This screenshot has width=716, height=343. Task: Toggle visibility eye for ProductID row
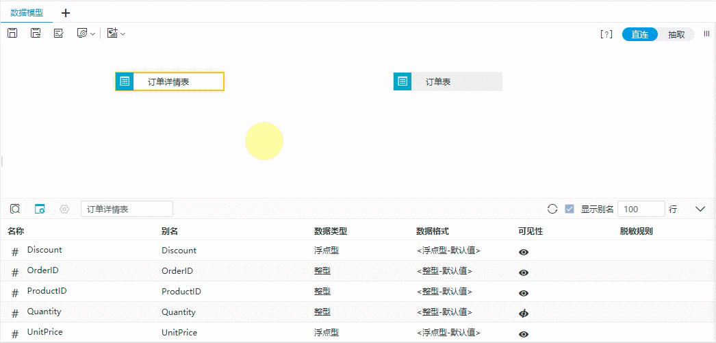(524, 293)
